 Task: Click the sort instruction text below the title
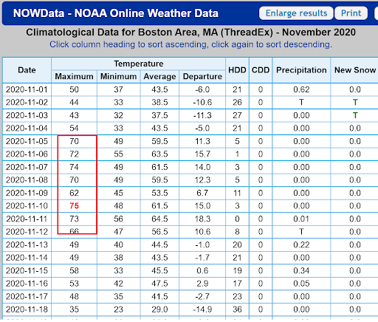190,44
